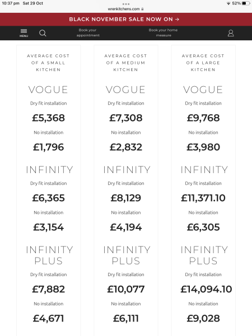Click the medium kitchen Infinity heading

127,170
